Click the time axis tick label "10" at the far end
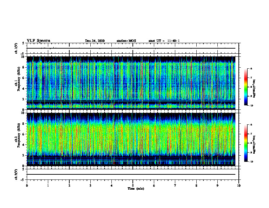The width and height of the screenshot is (269, 208). 239,186
